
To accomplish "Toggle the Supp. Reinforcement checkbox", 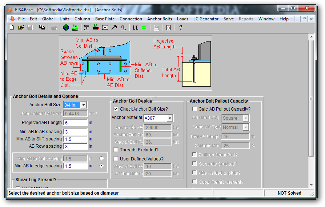I will 194,182.
